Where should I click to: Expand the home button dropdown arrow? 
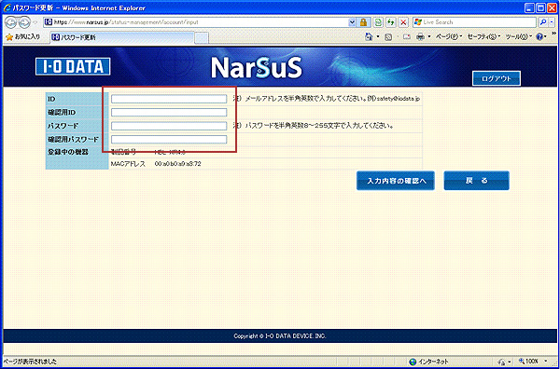(377, 36)
